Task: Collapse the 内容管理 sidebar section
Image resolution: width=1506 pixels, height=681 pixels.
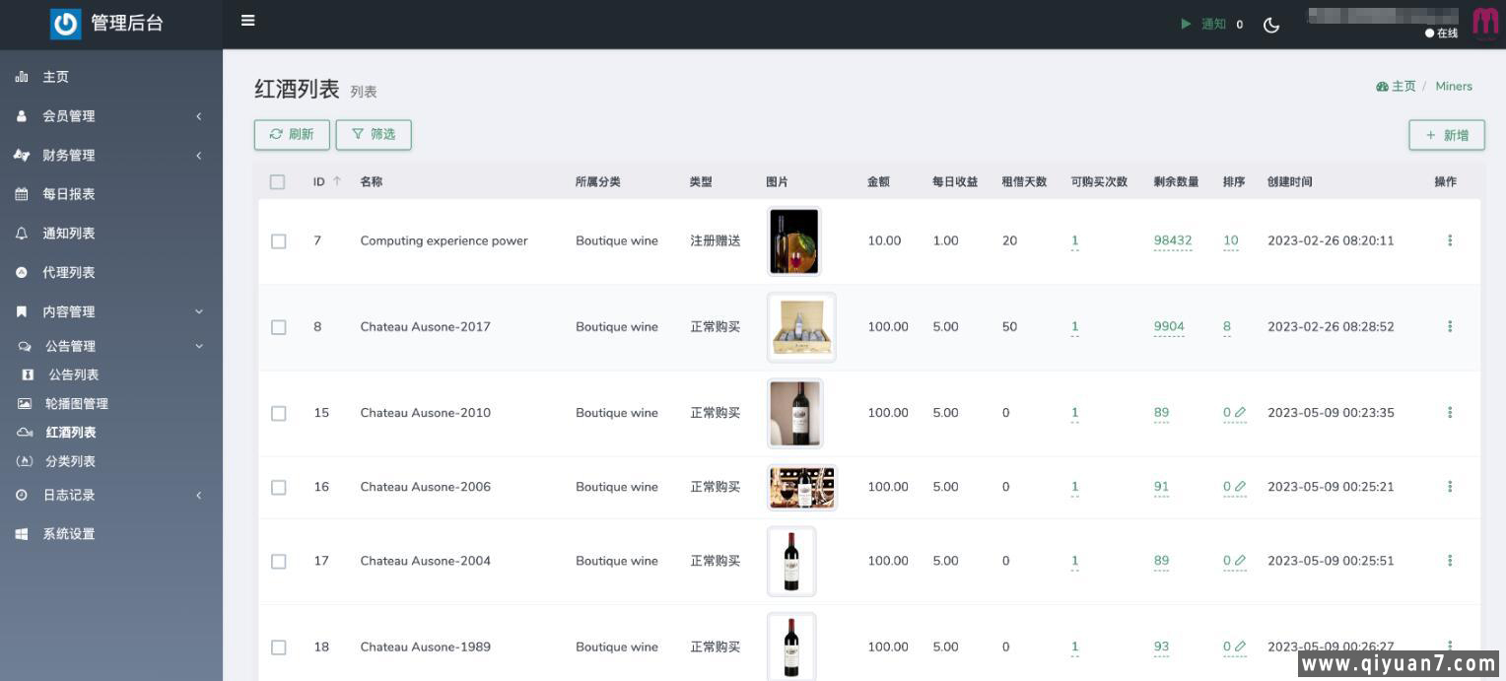Action: (x=110, y=312)
